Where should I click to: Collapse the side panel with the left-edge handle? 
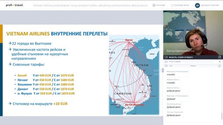(x=163, y=70)
